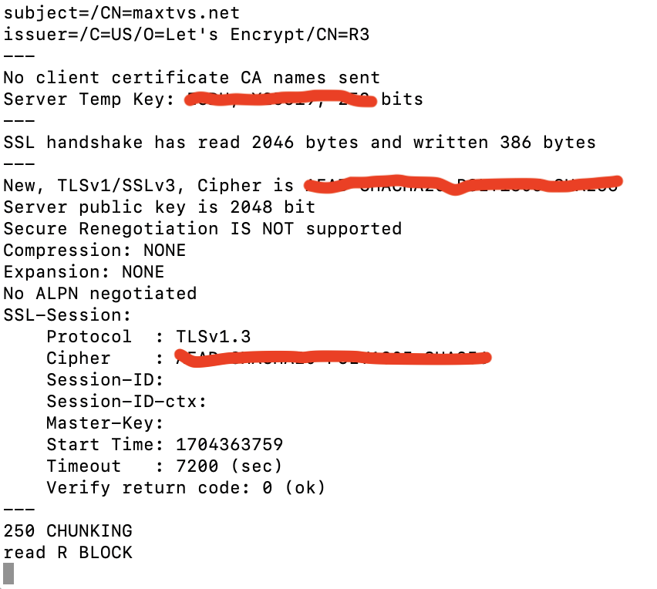657x589 pixels.
Task: Click the SSL handshake bytes read line
Action: point(299,142)
